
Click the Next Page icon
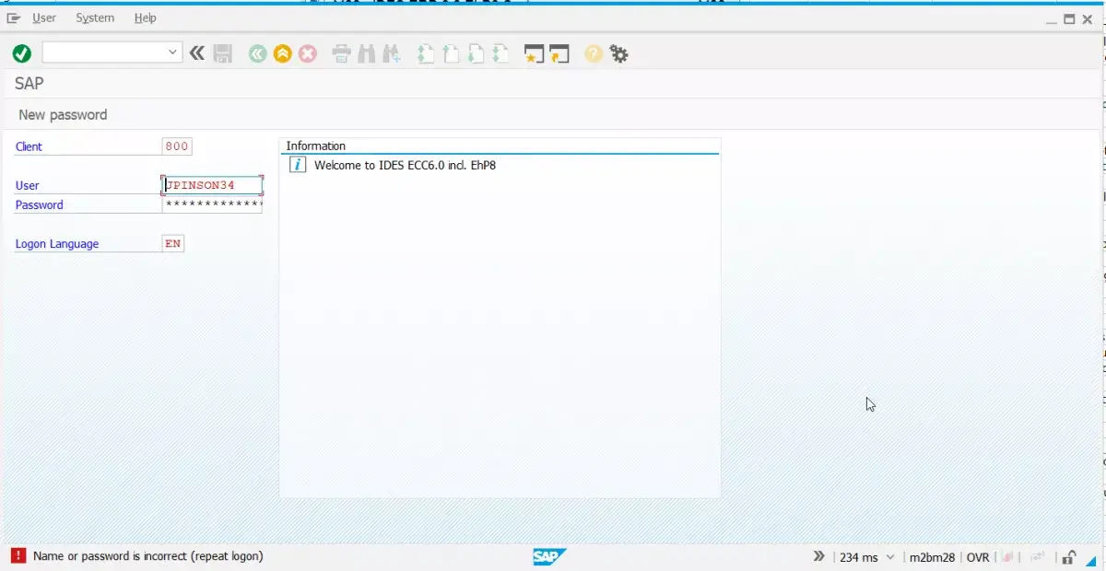click(x=476, y=53)
